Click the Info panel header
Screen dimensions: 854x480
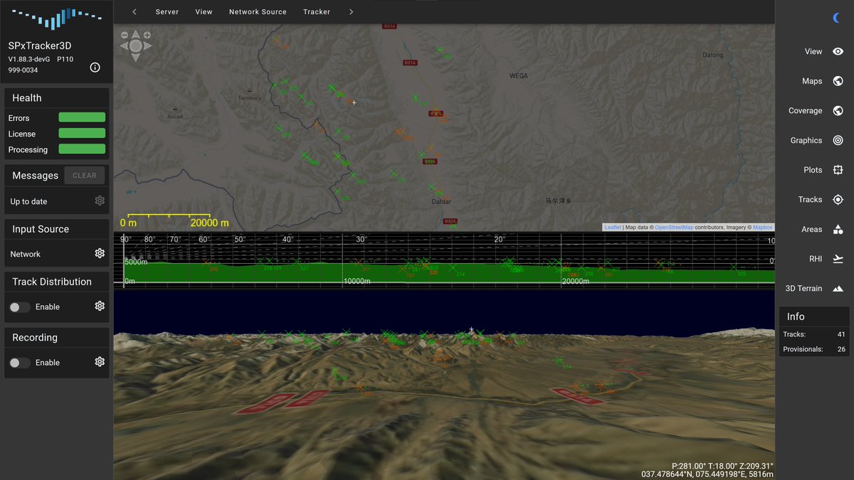814,316
